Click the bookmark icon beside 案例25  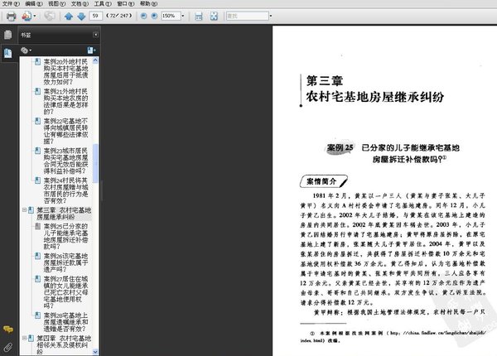37,226
